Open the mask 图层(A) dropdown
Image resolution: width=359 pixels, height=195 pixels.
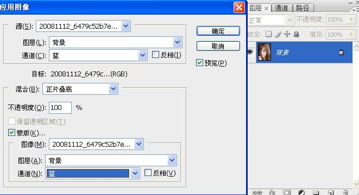(172, 160)
